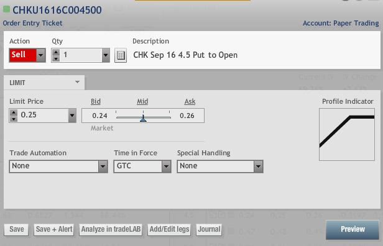
Task: Click the green status square beside symbol
Action: (6, 9)
